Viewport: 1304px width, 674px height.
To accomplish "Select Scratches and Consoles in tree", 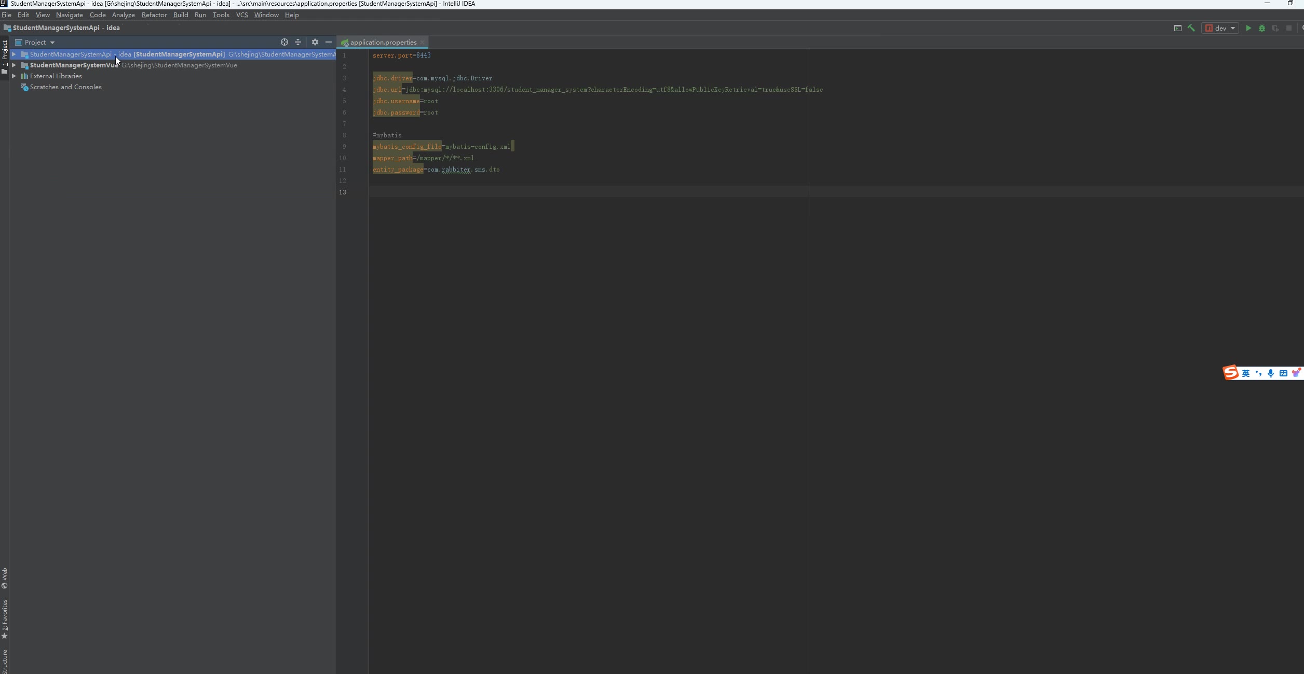I will [x=65, y=87].
